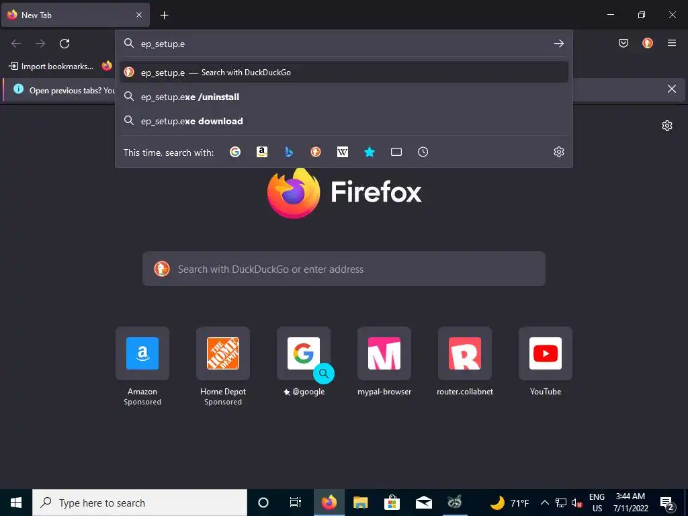This screenshot has width=688, height=516.
Task: Open the raccoon app icon on taskbar
Action: pyautogui.click(x=455, y=503)
